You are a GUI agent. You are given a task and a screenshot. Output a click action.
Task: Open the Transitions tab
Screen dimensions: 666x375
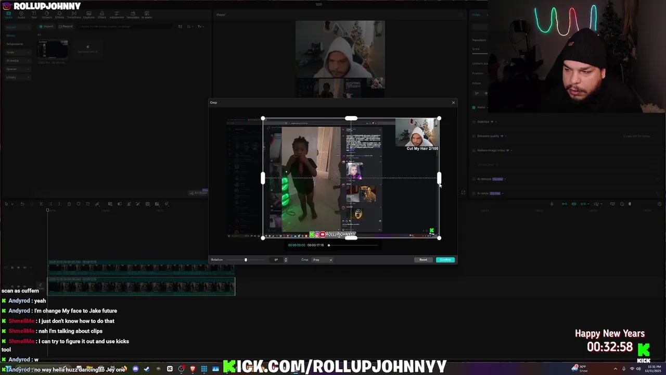click(74, 15)
